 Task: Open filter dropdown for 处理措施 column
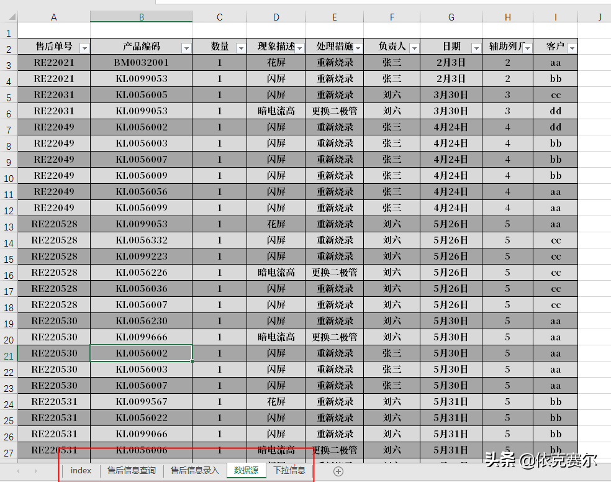358,48
